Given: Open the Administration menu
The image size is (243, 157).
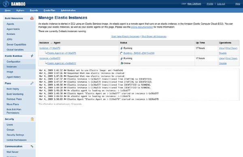Looking at the screenshot, I should click(68, 11).
